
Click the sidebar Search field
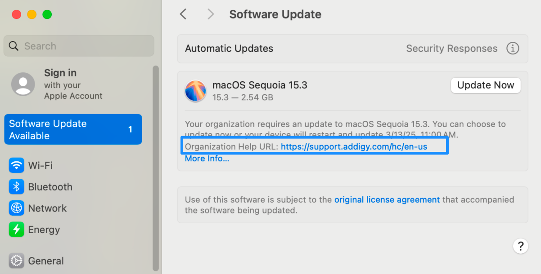pos(79,46)
